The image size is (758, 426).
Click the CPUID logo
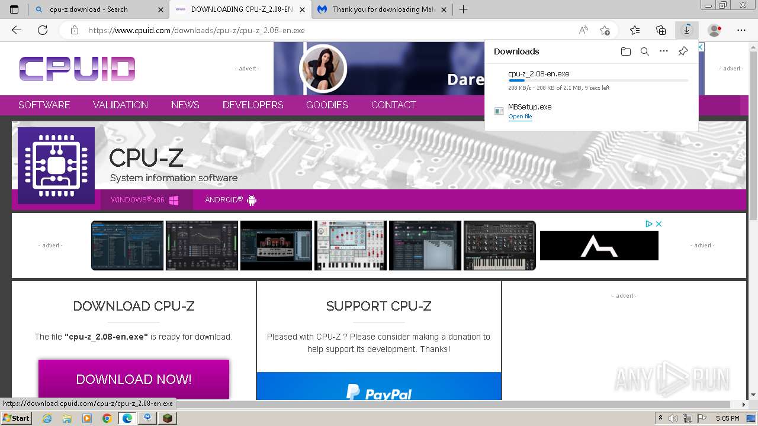point(77,69)
